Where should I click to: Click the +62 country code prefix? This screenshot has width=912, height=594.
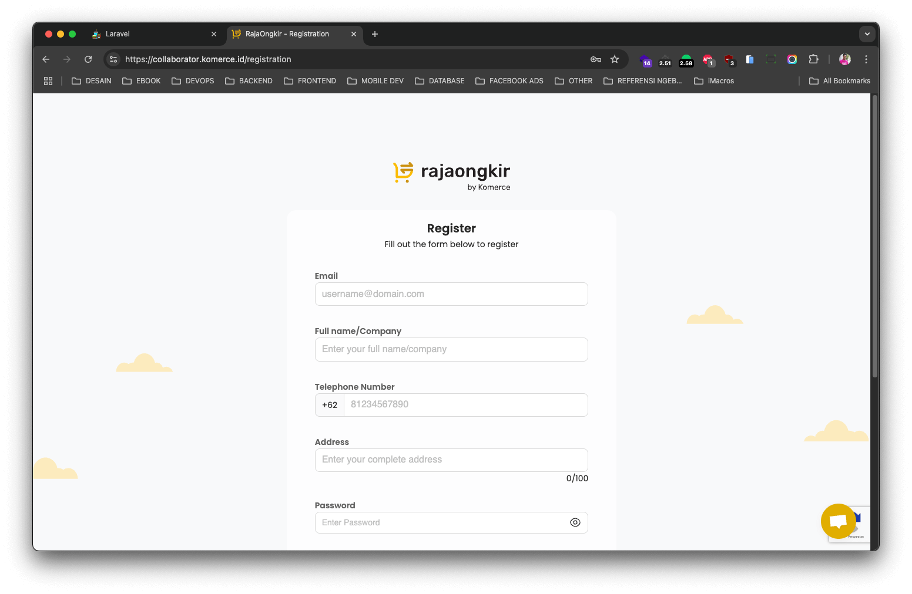click(330, 405)
